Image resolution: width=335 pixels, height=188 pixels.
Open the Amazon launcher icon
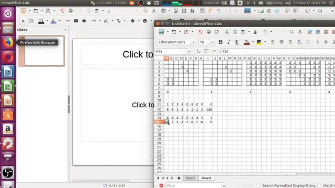(8, 129)
